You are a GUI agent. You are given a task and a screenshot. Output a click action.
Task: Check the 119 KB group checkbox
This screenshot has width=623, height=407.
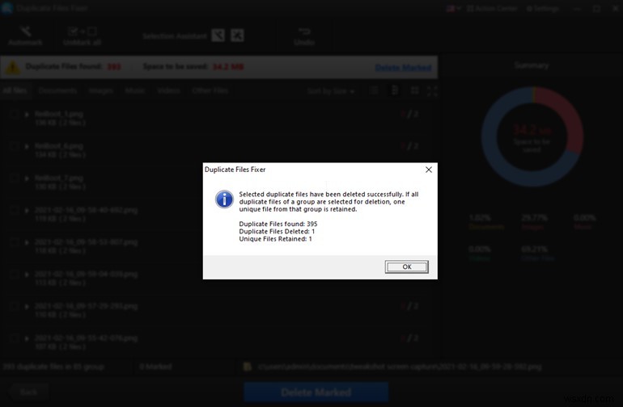point(14,210)
